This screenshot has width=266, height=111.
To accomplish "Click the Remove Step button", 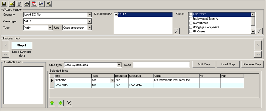I will tap(252, 64).
